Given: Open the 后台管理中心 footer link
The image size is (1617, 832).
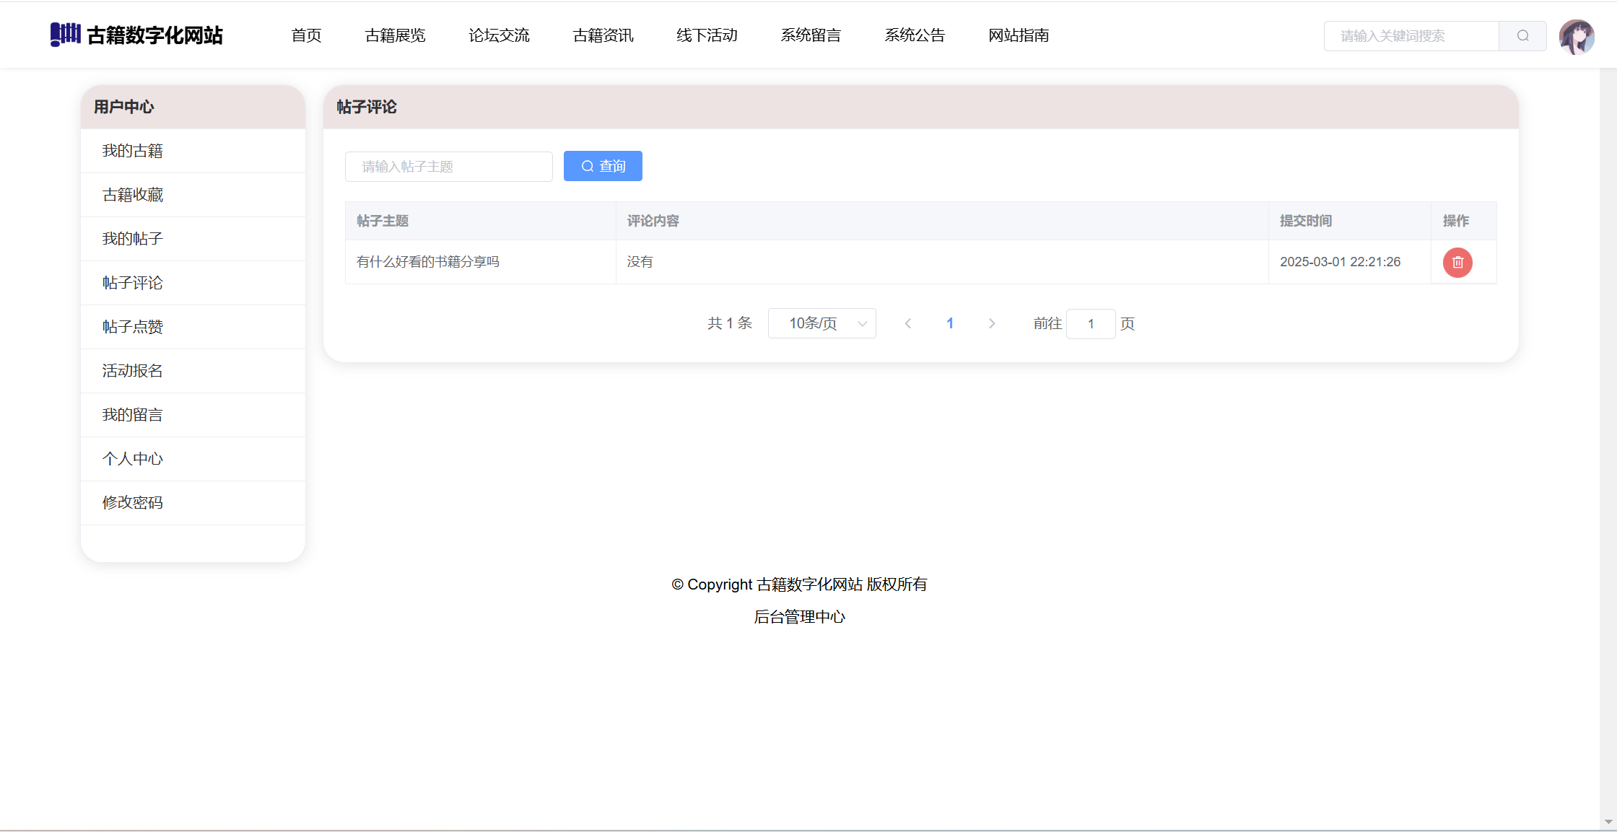Looking at the screenshot, I should pos(799,617).
